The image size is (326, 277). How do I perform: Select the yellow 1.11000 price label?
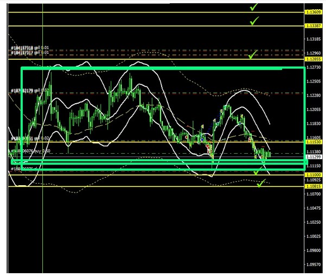tap(312, 175)
